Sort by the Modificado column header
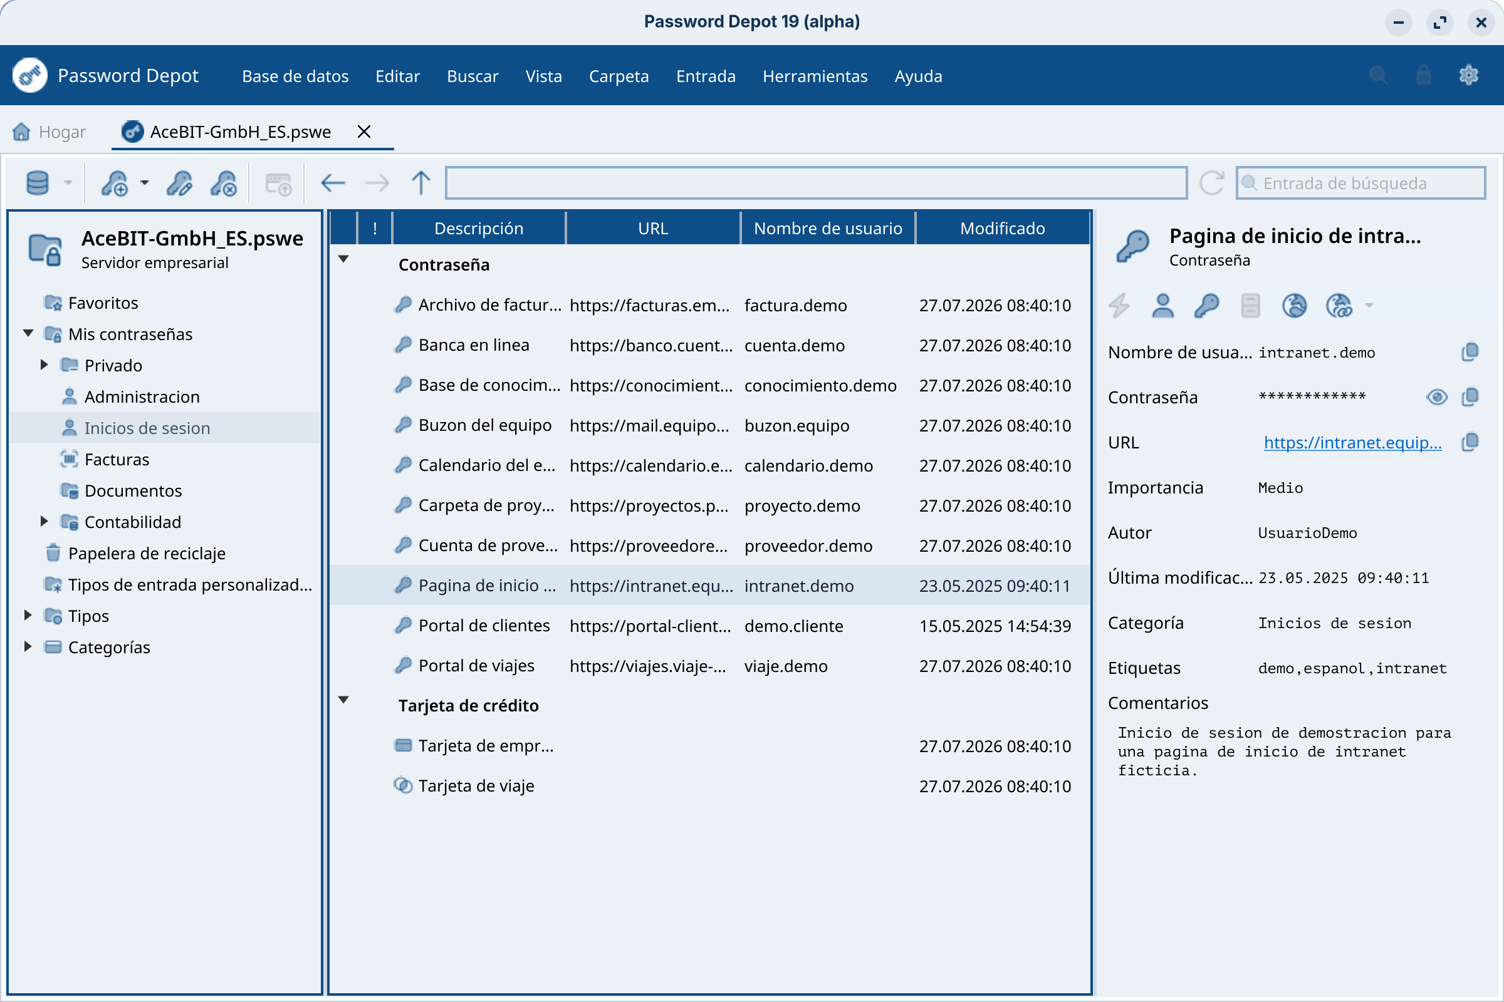Viewport: 1504px width, 1002px height. pos(1003,228)
